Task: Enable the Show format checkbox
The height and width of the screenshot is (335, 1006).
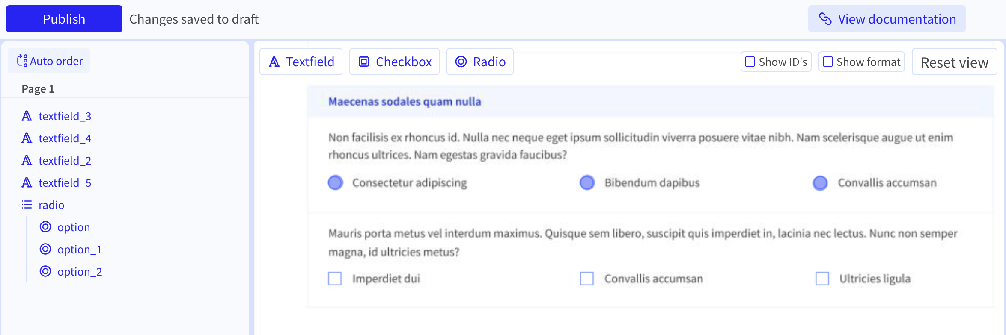Action: tap(828, 62)
